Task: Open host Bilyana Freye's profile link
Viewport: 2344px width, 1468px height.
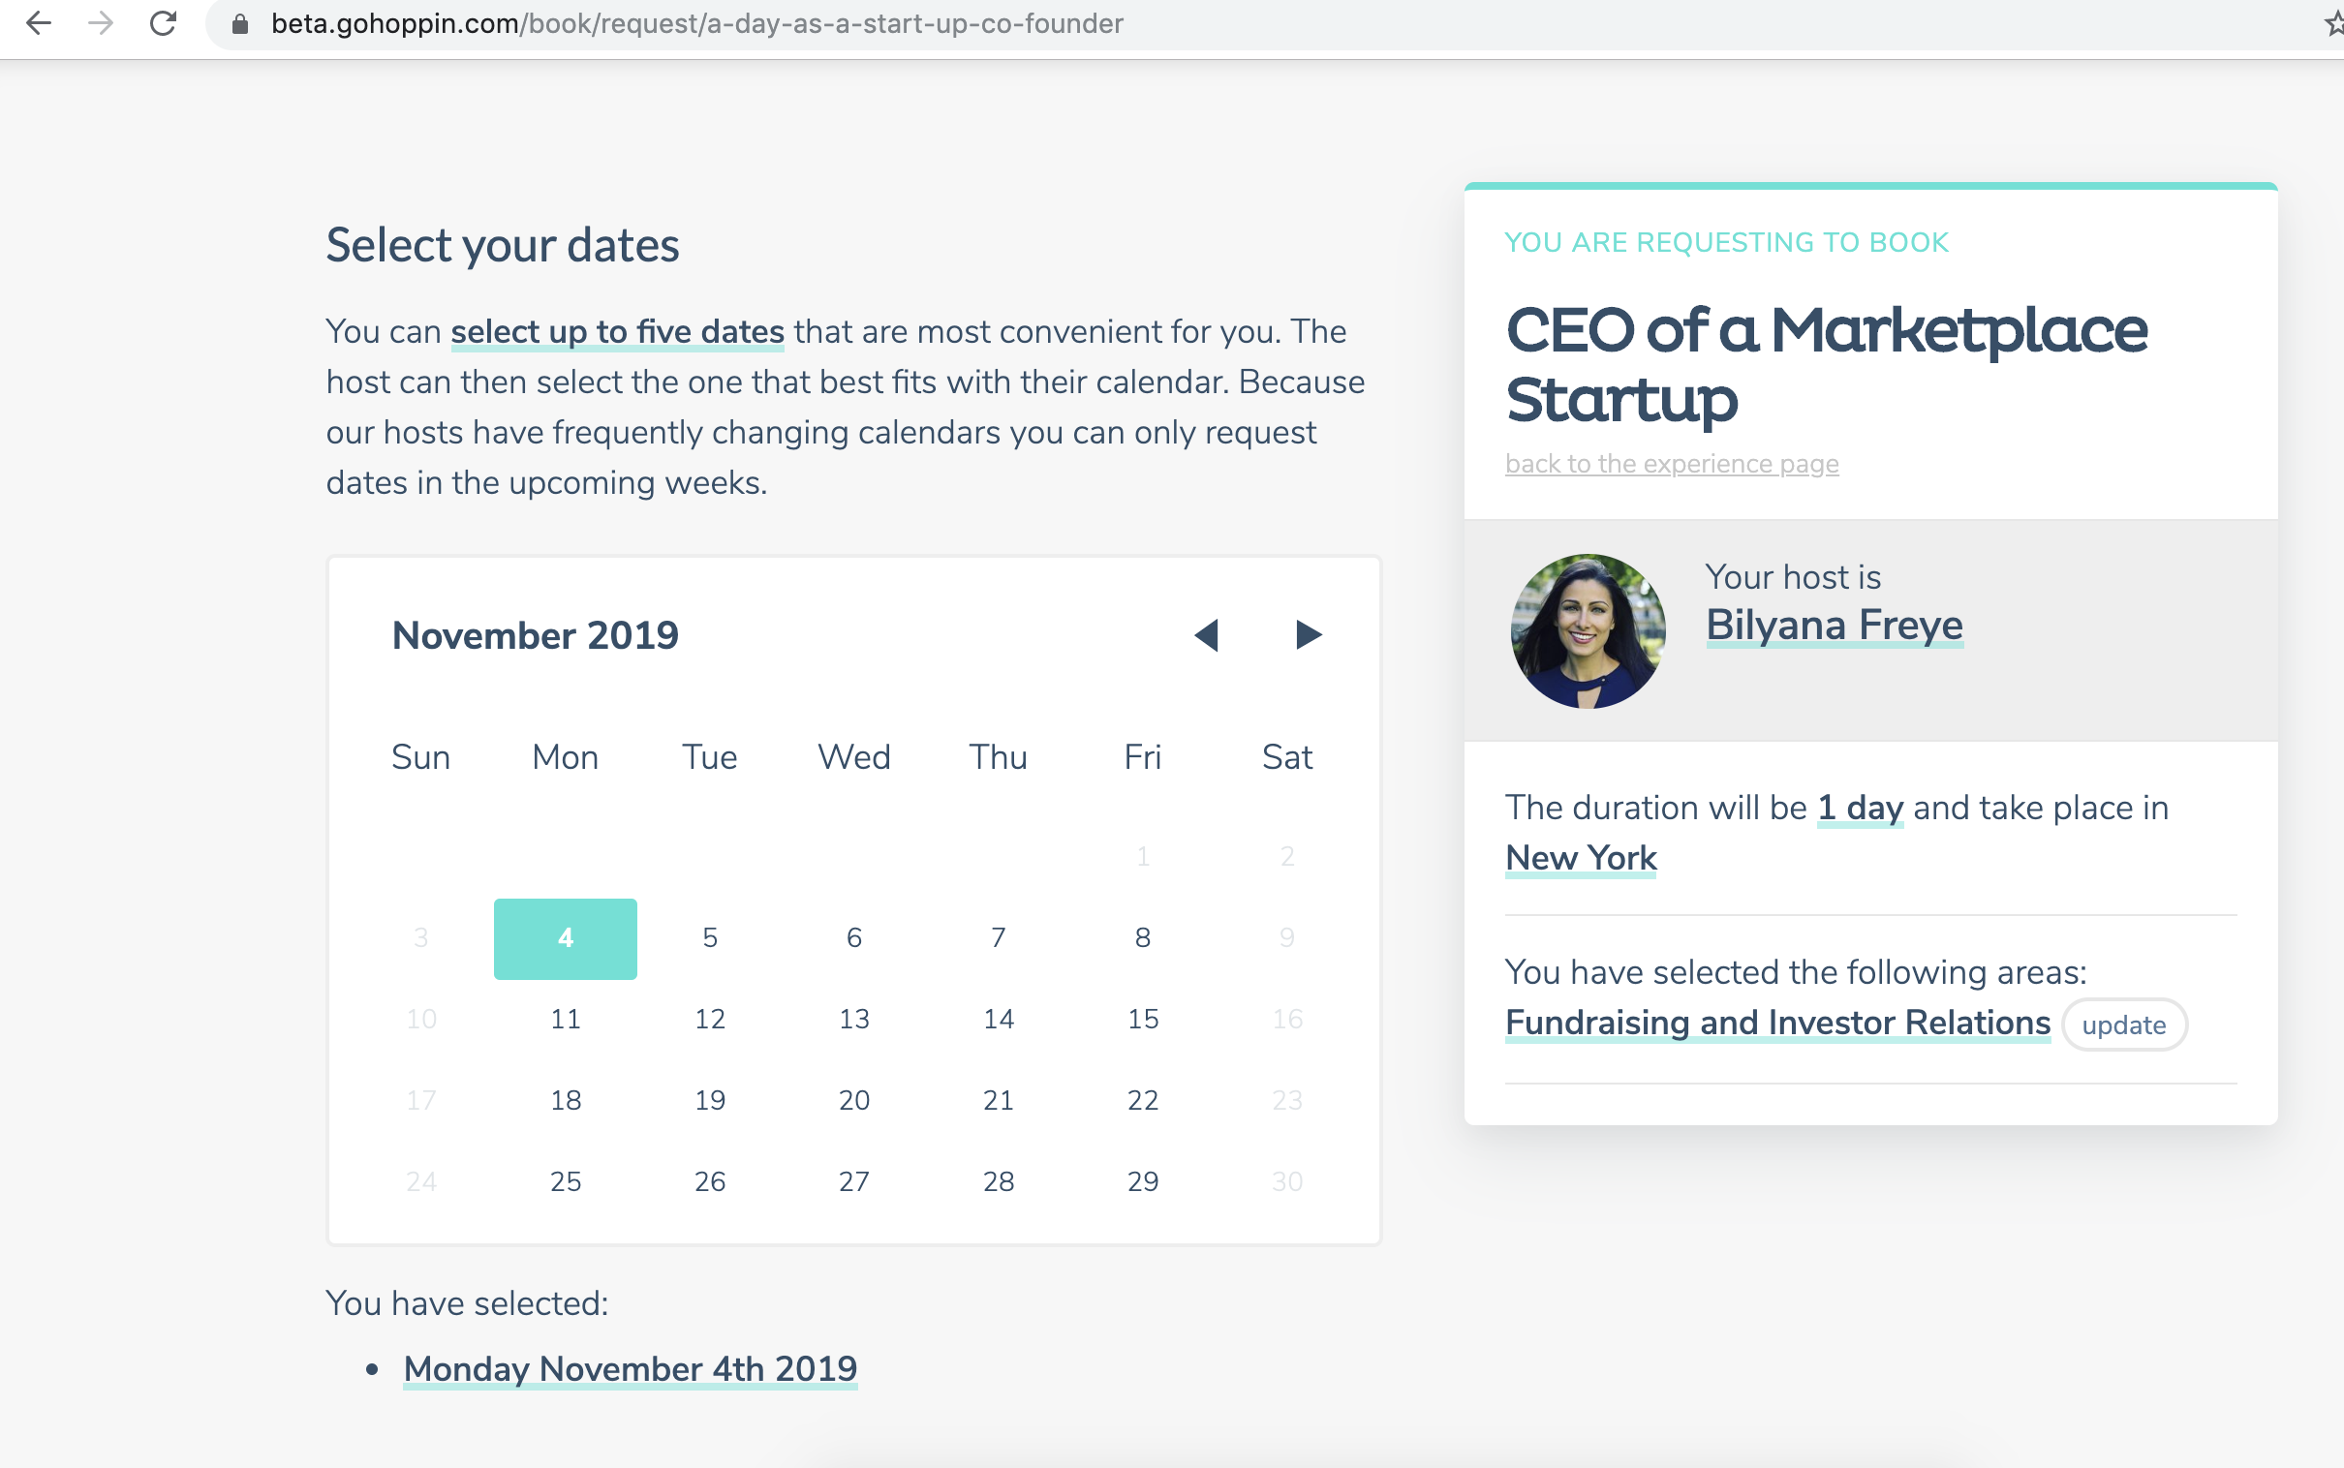Action: [x=1835, y=625]
